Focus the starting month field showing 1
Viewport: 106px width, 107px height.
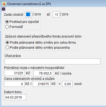click(28, 14)
